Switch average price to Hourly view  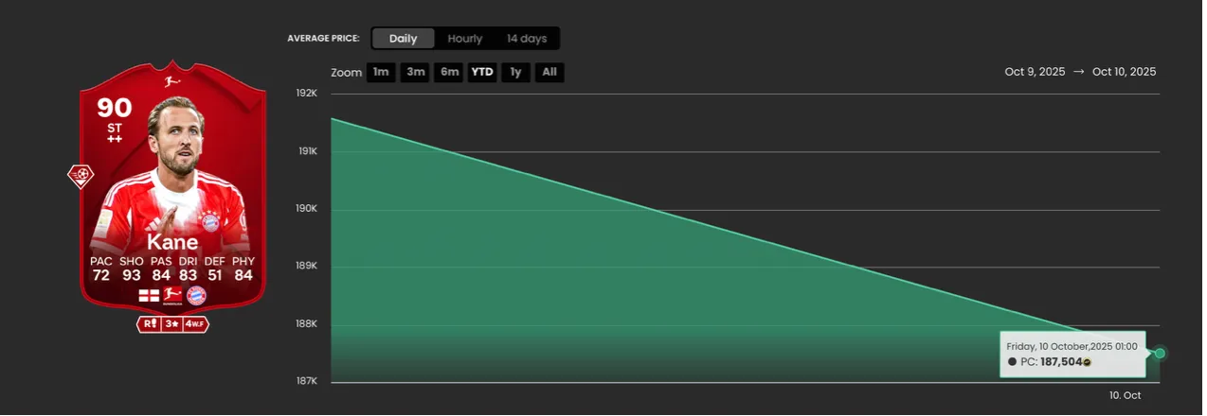point(464,39)
